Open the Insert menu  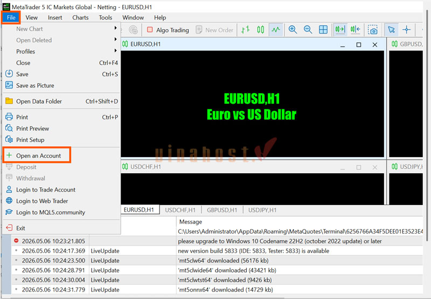tap(55, 18)
